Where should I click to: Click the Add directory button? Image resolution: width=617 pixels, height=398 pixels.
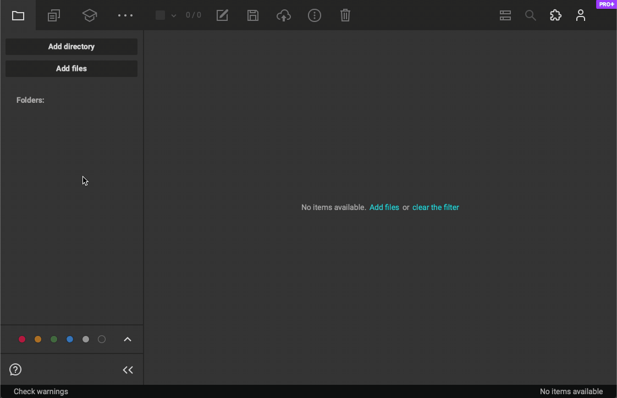pos(71,46)
